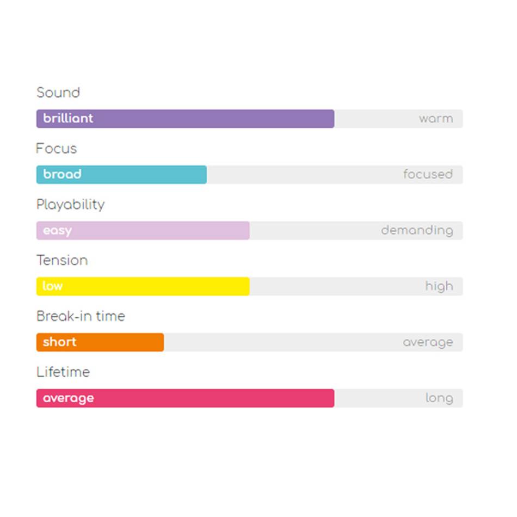Click the pink easy Playability bar

tap(143, 231)
